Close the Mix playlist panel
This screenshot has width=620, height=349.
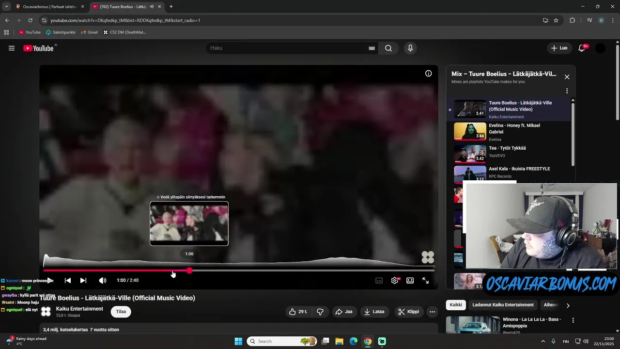tap(567, 77)
